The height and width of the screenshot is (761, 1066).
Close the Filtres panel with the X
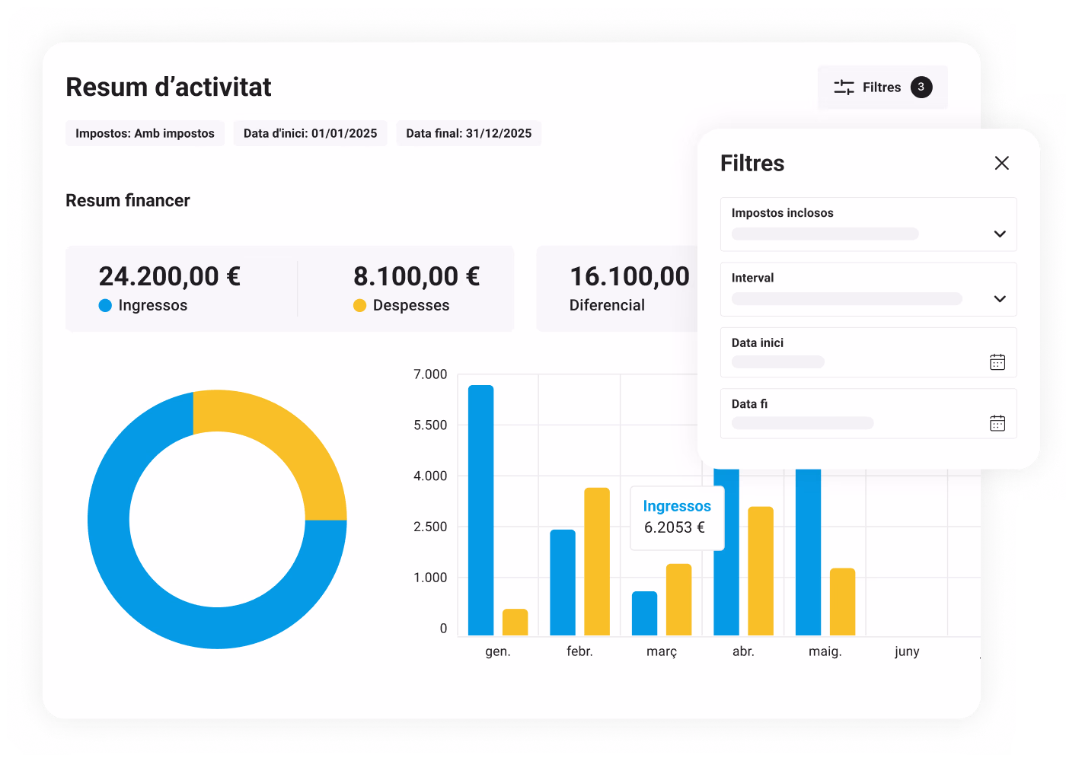pos(1002,163)
